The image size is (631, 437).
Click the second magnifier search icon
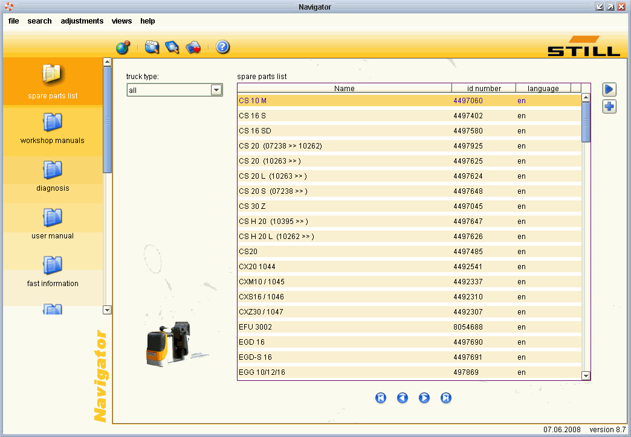172,47
